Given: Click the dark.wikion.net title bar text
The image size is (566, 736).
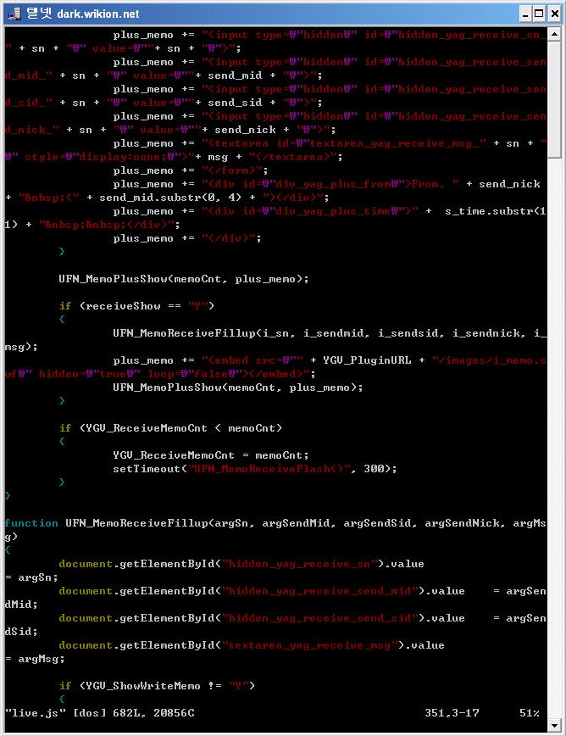Looking at the screenshot, I should (x=98, y=14).
